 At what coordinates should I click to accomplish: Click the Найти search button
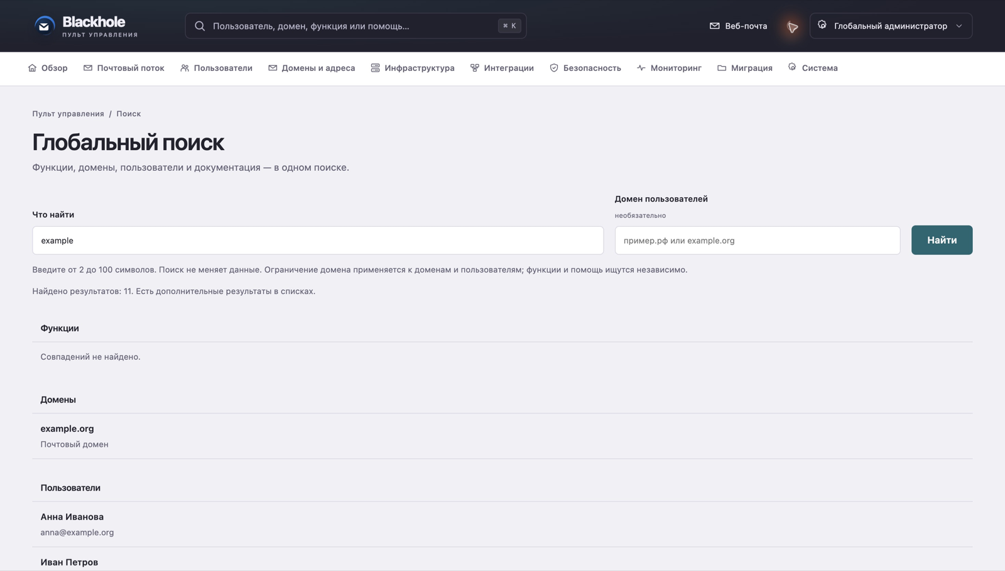pos(942,240)
